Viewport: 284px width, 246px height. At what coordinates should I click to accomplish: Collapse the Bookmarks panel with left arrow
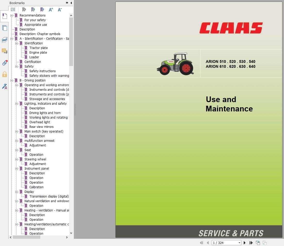pos(71,3)
